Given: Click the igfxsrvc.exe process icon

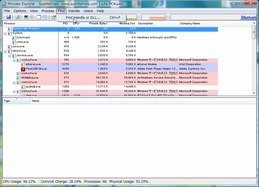Looking at the screenshot, I should click(23, 65).
